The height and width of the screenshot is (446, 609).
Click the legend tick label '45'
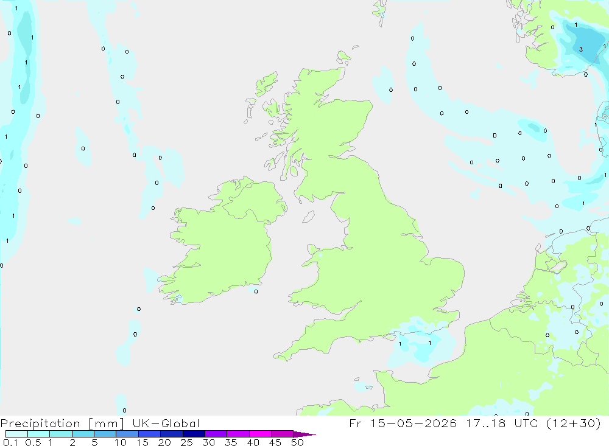coord(275,442)
